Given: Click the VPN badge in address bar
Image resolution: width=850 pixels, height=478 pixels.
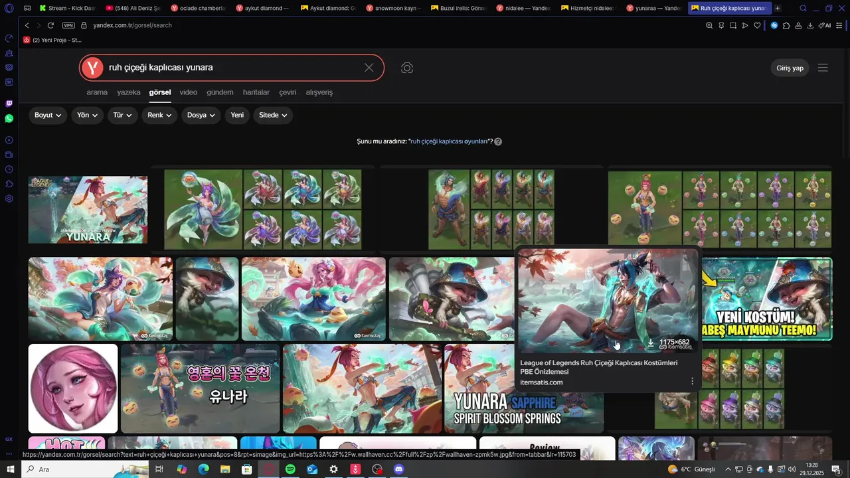Looking at the screenshot, I should pyautogui.click(x=68, y=25).
